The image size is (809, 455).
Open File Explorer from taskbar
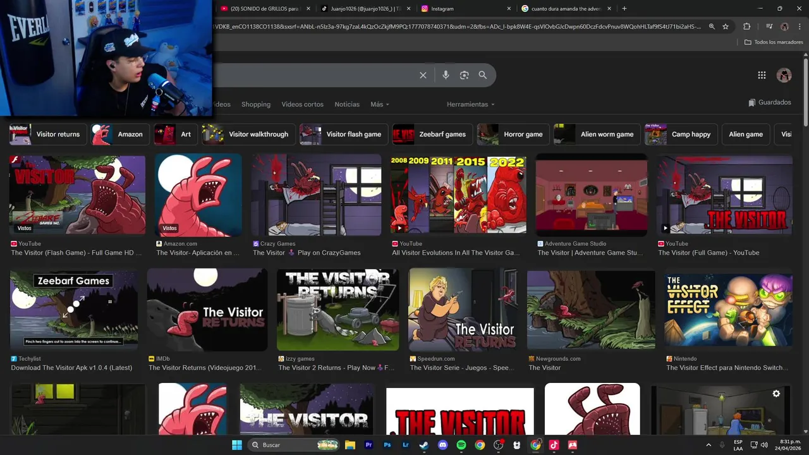(x=350, y=445)
